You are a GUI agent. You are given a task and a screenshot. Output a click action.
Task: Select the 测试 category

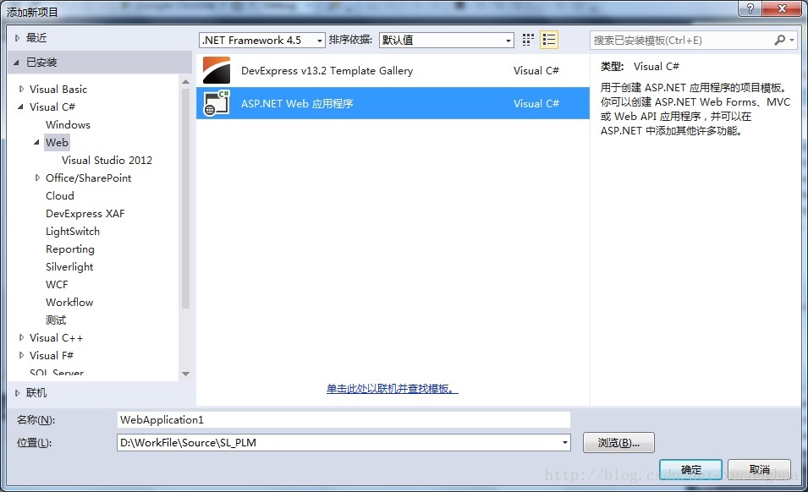[56, 320]
